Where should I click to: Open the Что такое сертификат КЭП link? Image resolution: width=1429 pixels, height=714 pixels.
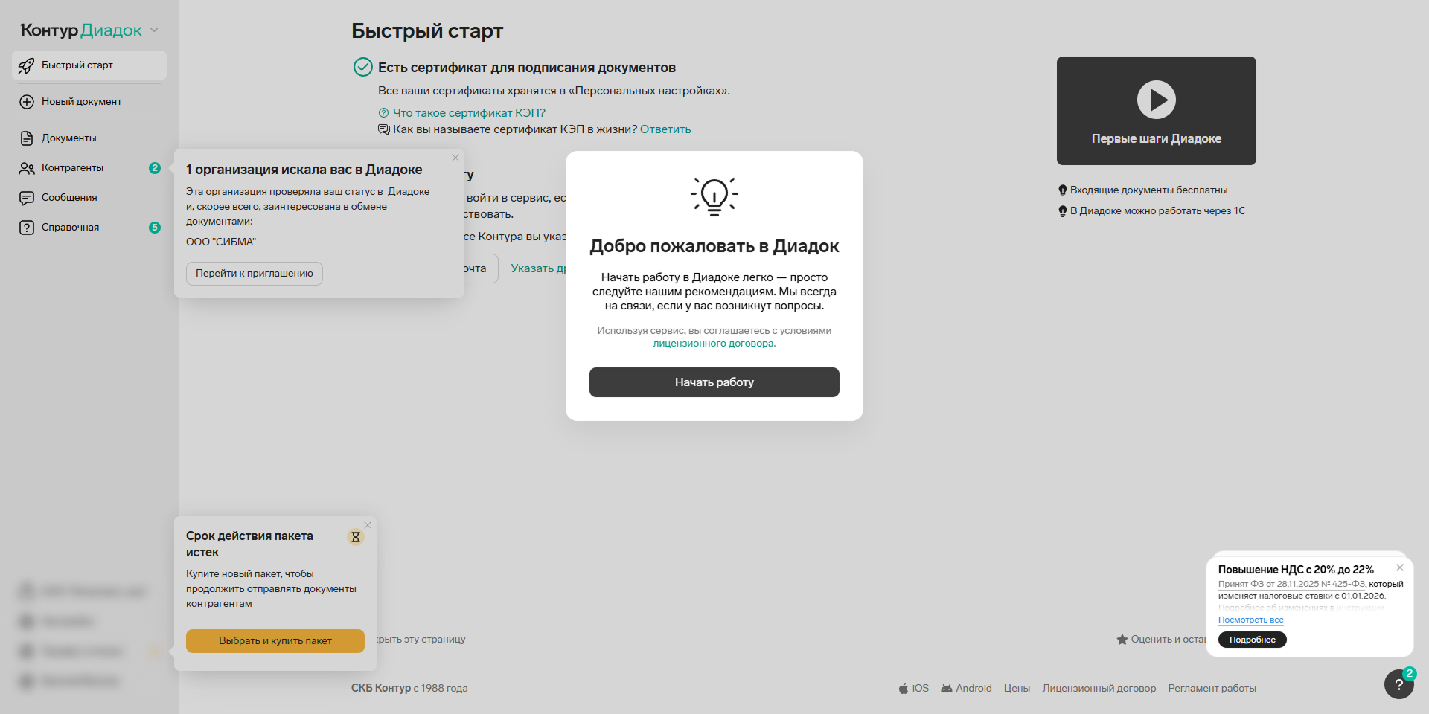pos(468,113)
